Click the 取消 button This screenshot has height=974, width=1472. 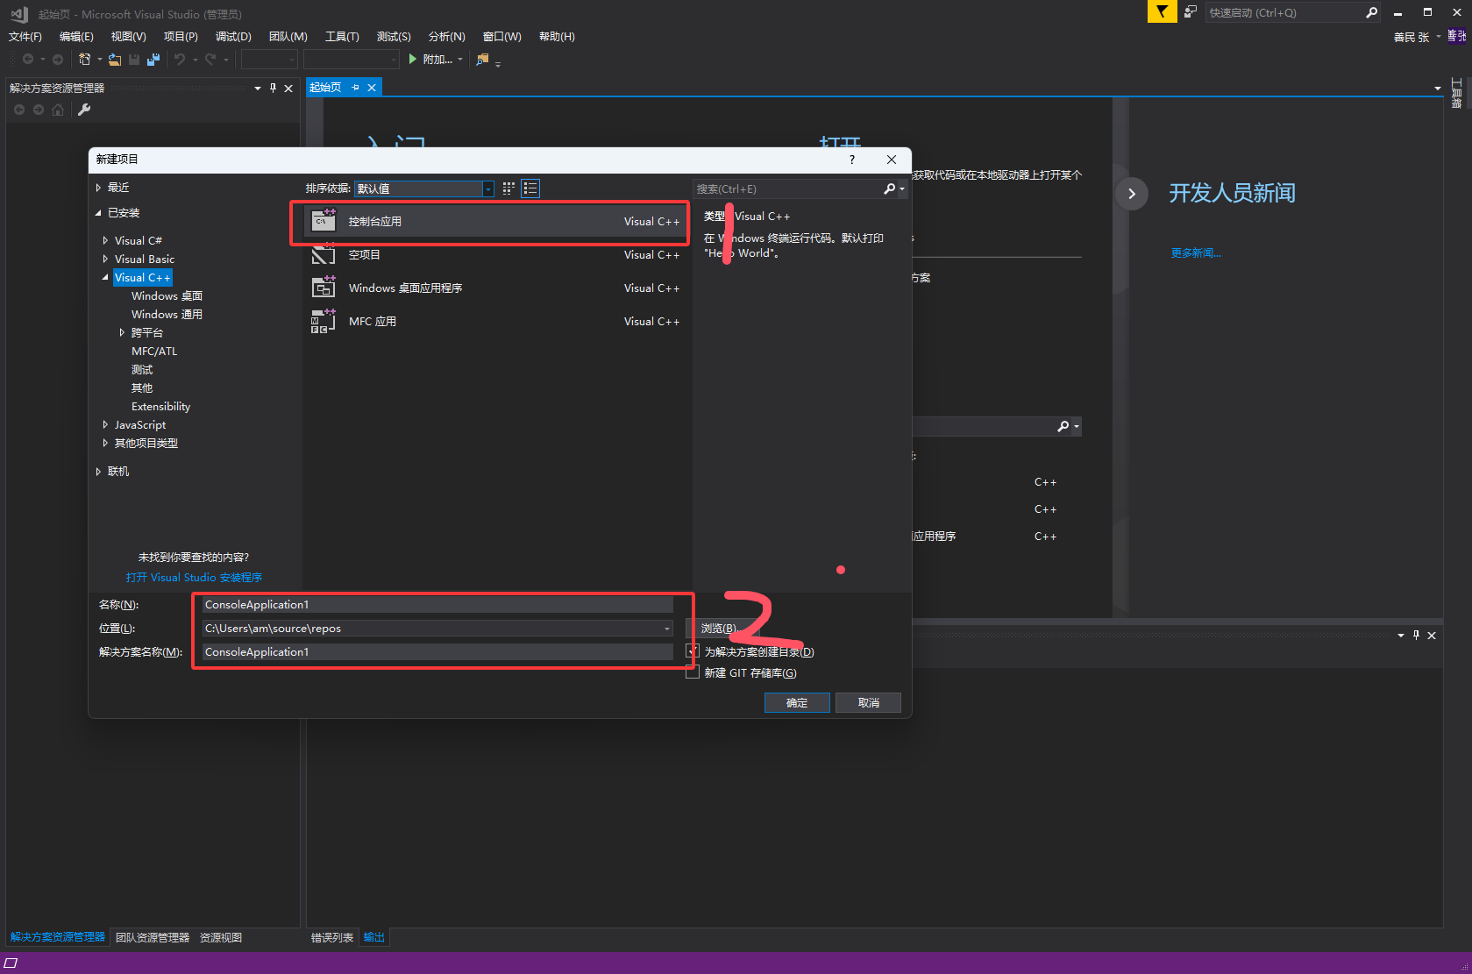869,703
